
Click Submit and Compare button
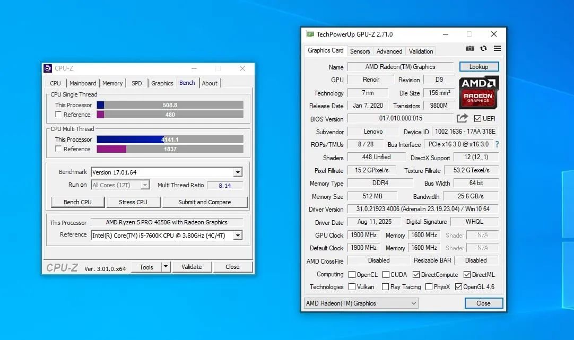pos(205,202)
